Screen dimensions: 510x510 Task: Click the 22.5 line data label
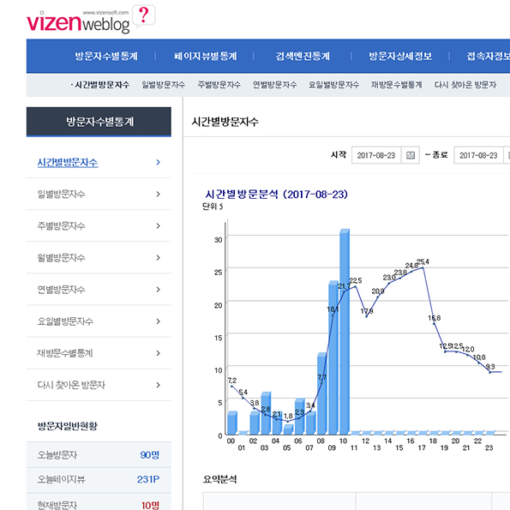(356, 280)
